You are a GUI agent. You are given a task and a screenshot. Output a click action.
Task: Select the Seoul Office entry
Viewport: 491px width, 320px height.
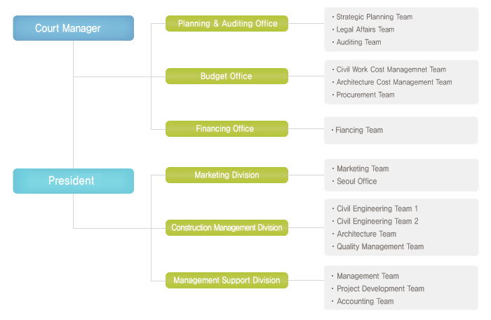[x=356, y=181]
